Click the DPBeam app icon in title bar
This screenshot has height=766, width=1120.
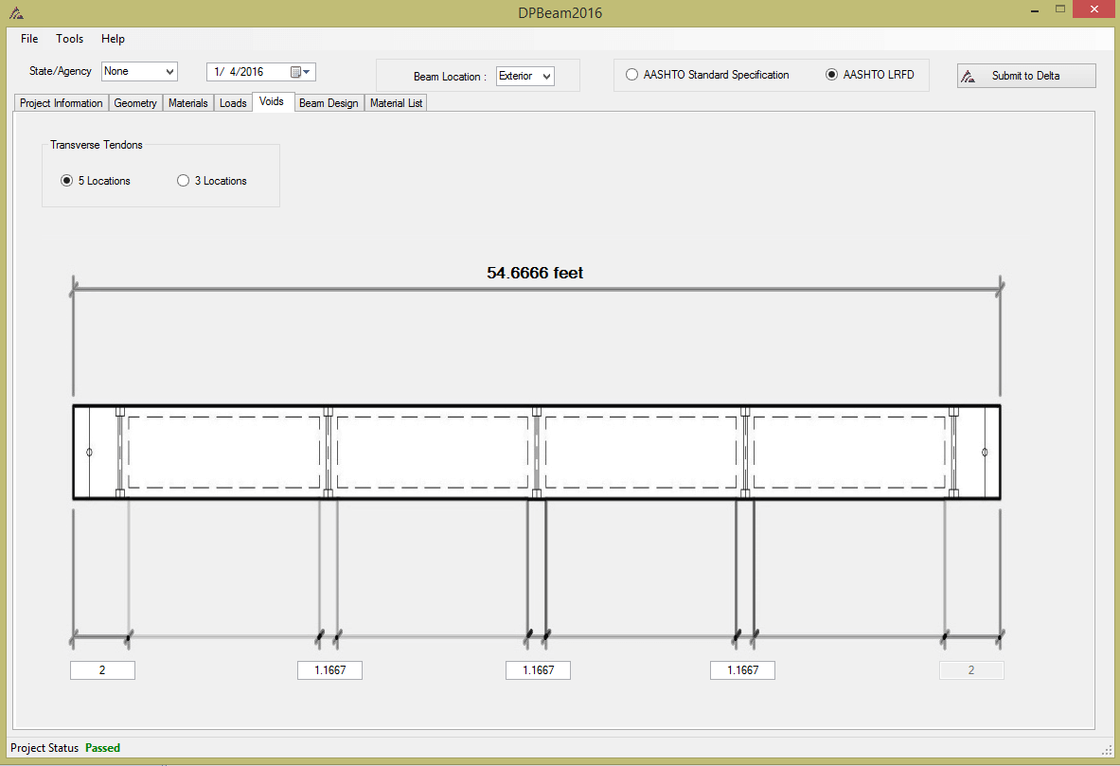coord(16,13)
